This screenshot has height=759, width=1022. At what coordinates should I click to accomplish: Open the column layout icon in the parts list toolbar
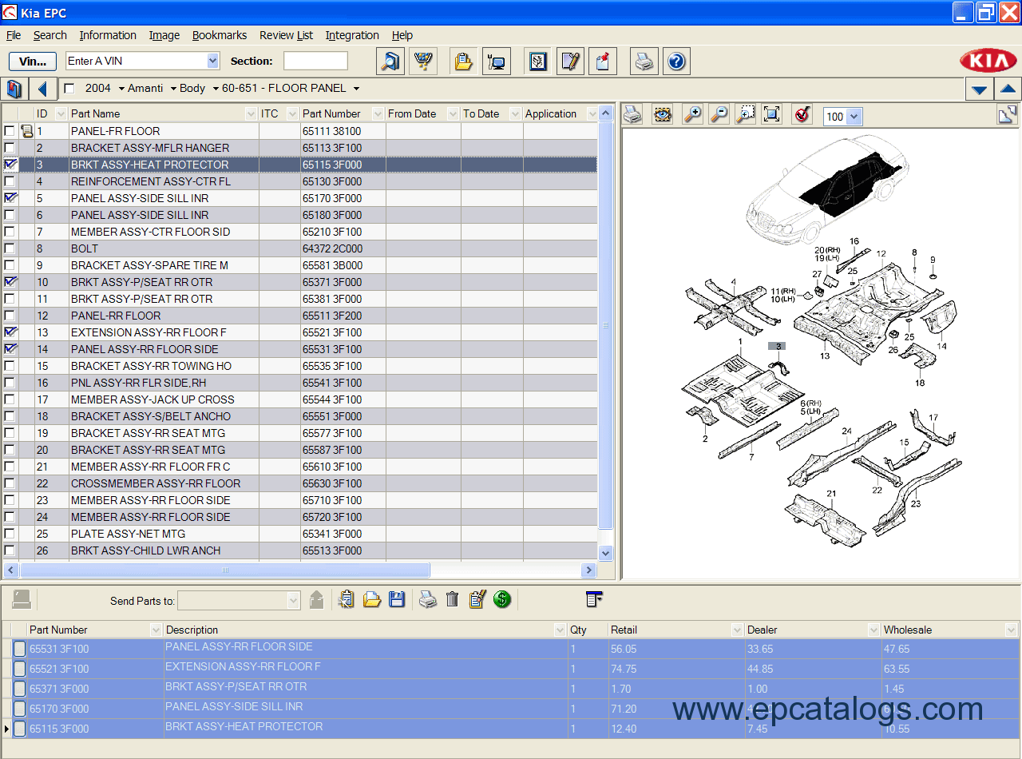593,598
